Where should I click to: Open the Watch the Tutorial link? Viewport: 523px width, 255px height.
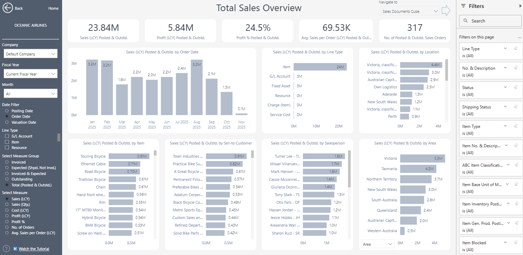[x=34, y=249]
